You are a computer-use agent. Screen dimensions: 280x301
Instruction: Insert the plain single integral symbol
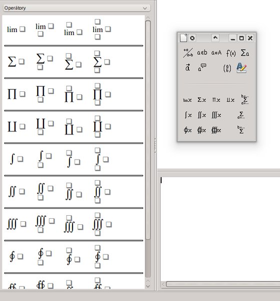[x=17, y=159]
